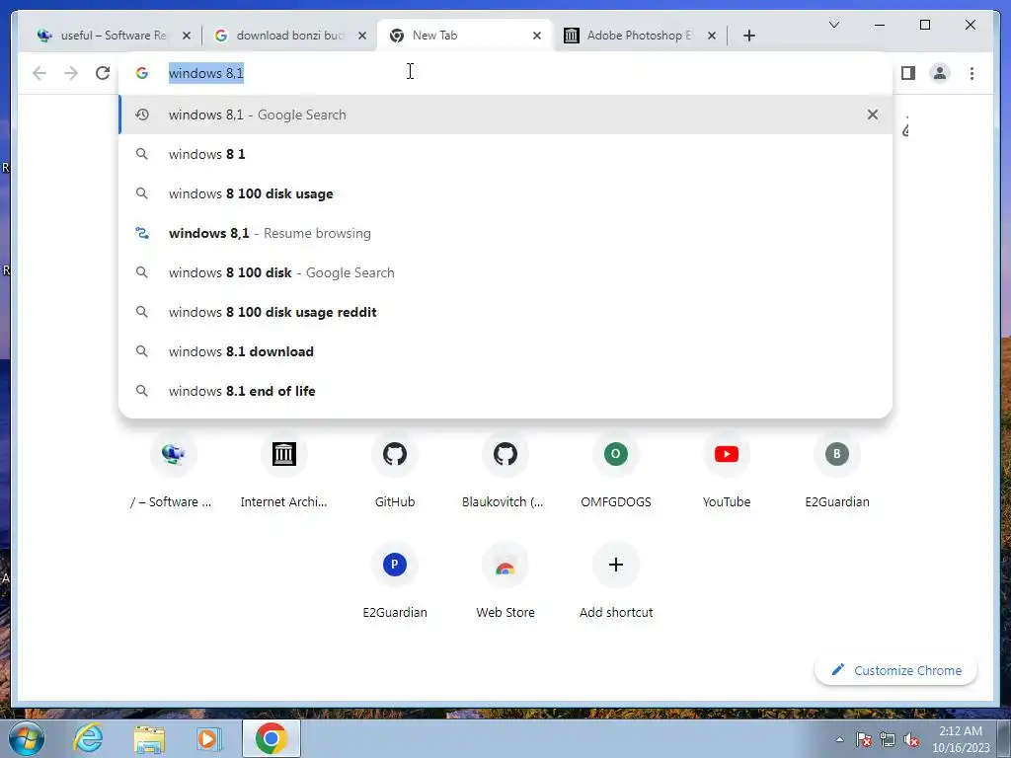Viewport: 1011px width, 758px height.
Task: Pick the windows 8.1 download suggestion
Action: point(506,351)
